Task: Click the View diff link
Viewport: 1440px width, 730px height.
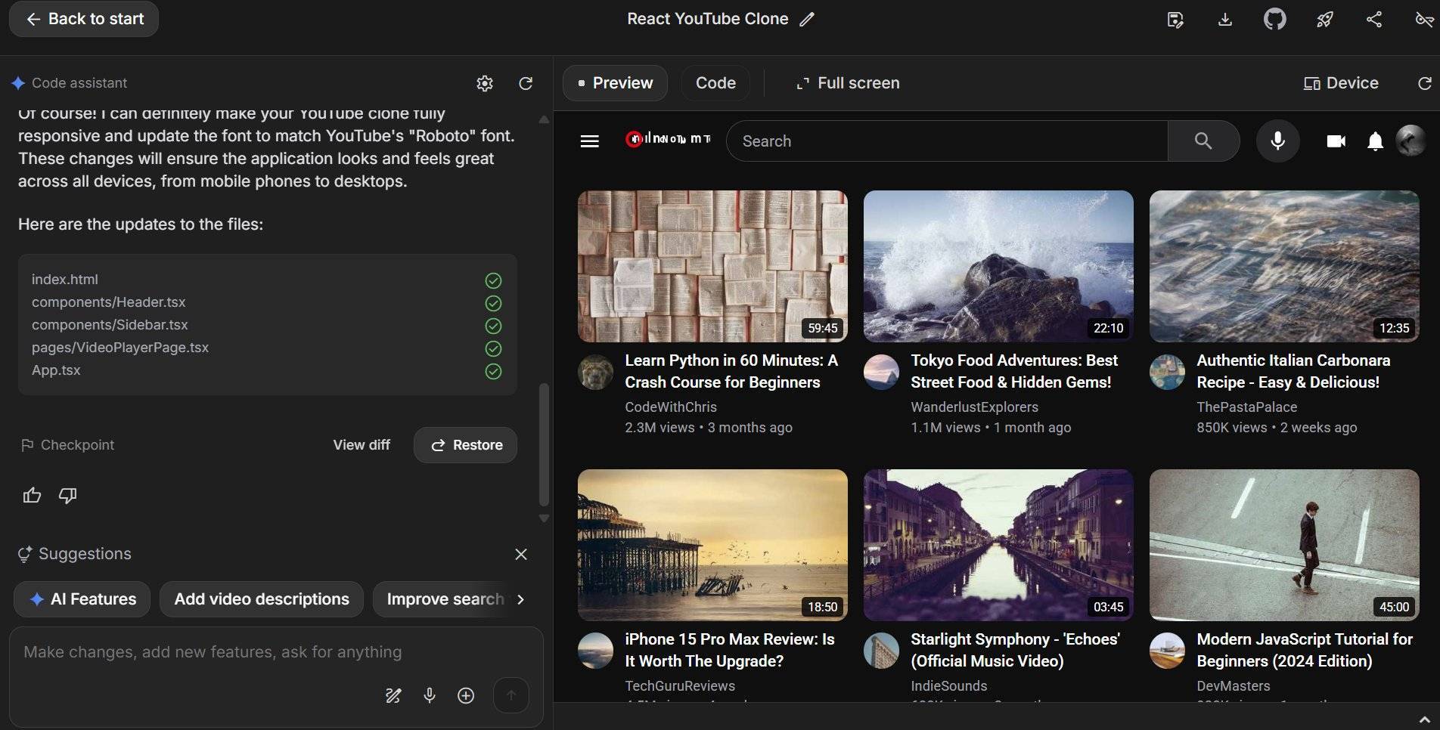Action: click(x=361, y=445)
